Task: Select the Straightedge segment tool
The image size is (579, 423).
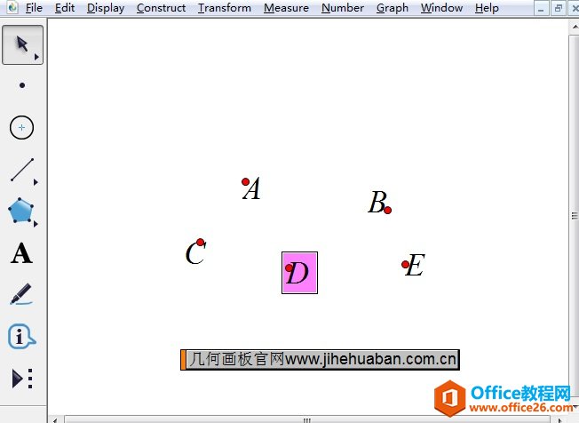Action: click(x=22, y=170)
